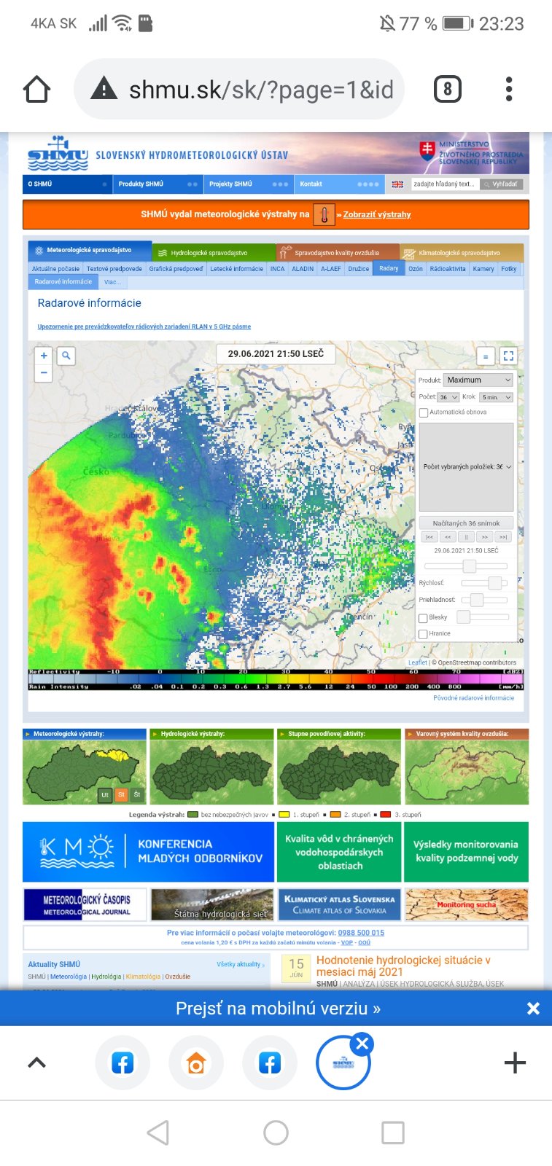
Task: Toggle the Blesky lightning checkbox
Action: coord(424,618)
